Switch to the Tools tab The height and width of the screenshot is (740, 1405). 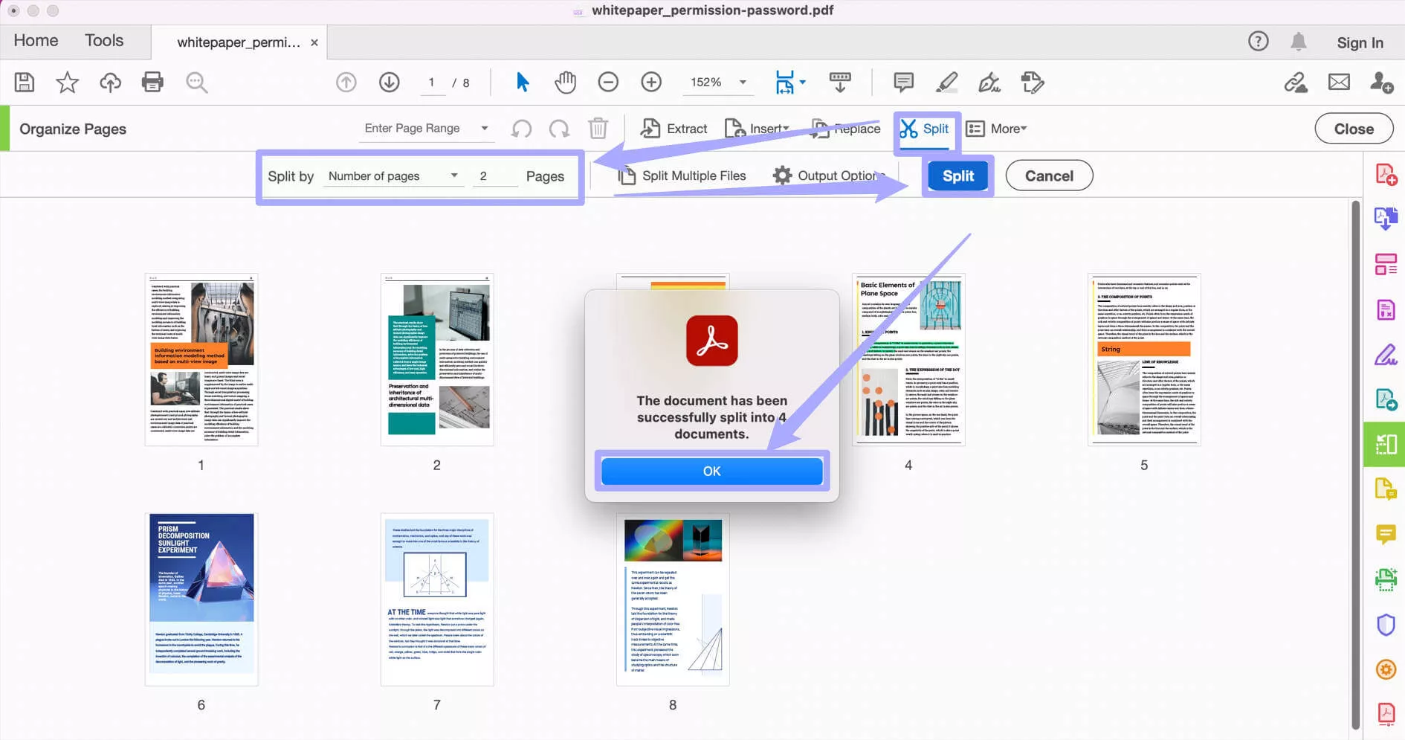click(x=103, y=40)
